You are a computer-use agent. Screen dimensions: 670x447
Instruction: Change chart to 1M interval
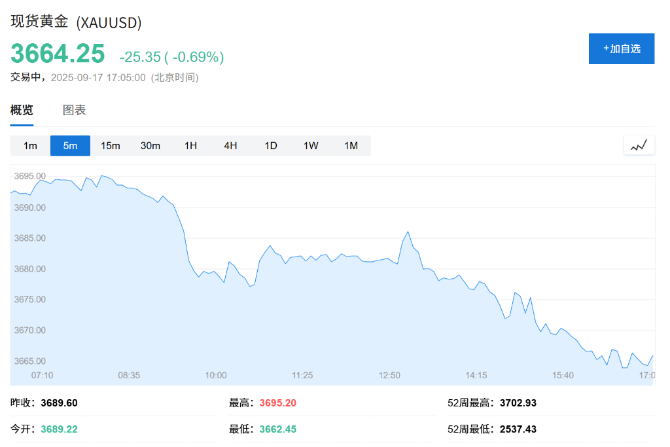tap(351, 145)
